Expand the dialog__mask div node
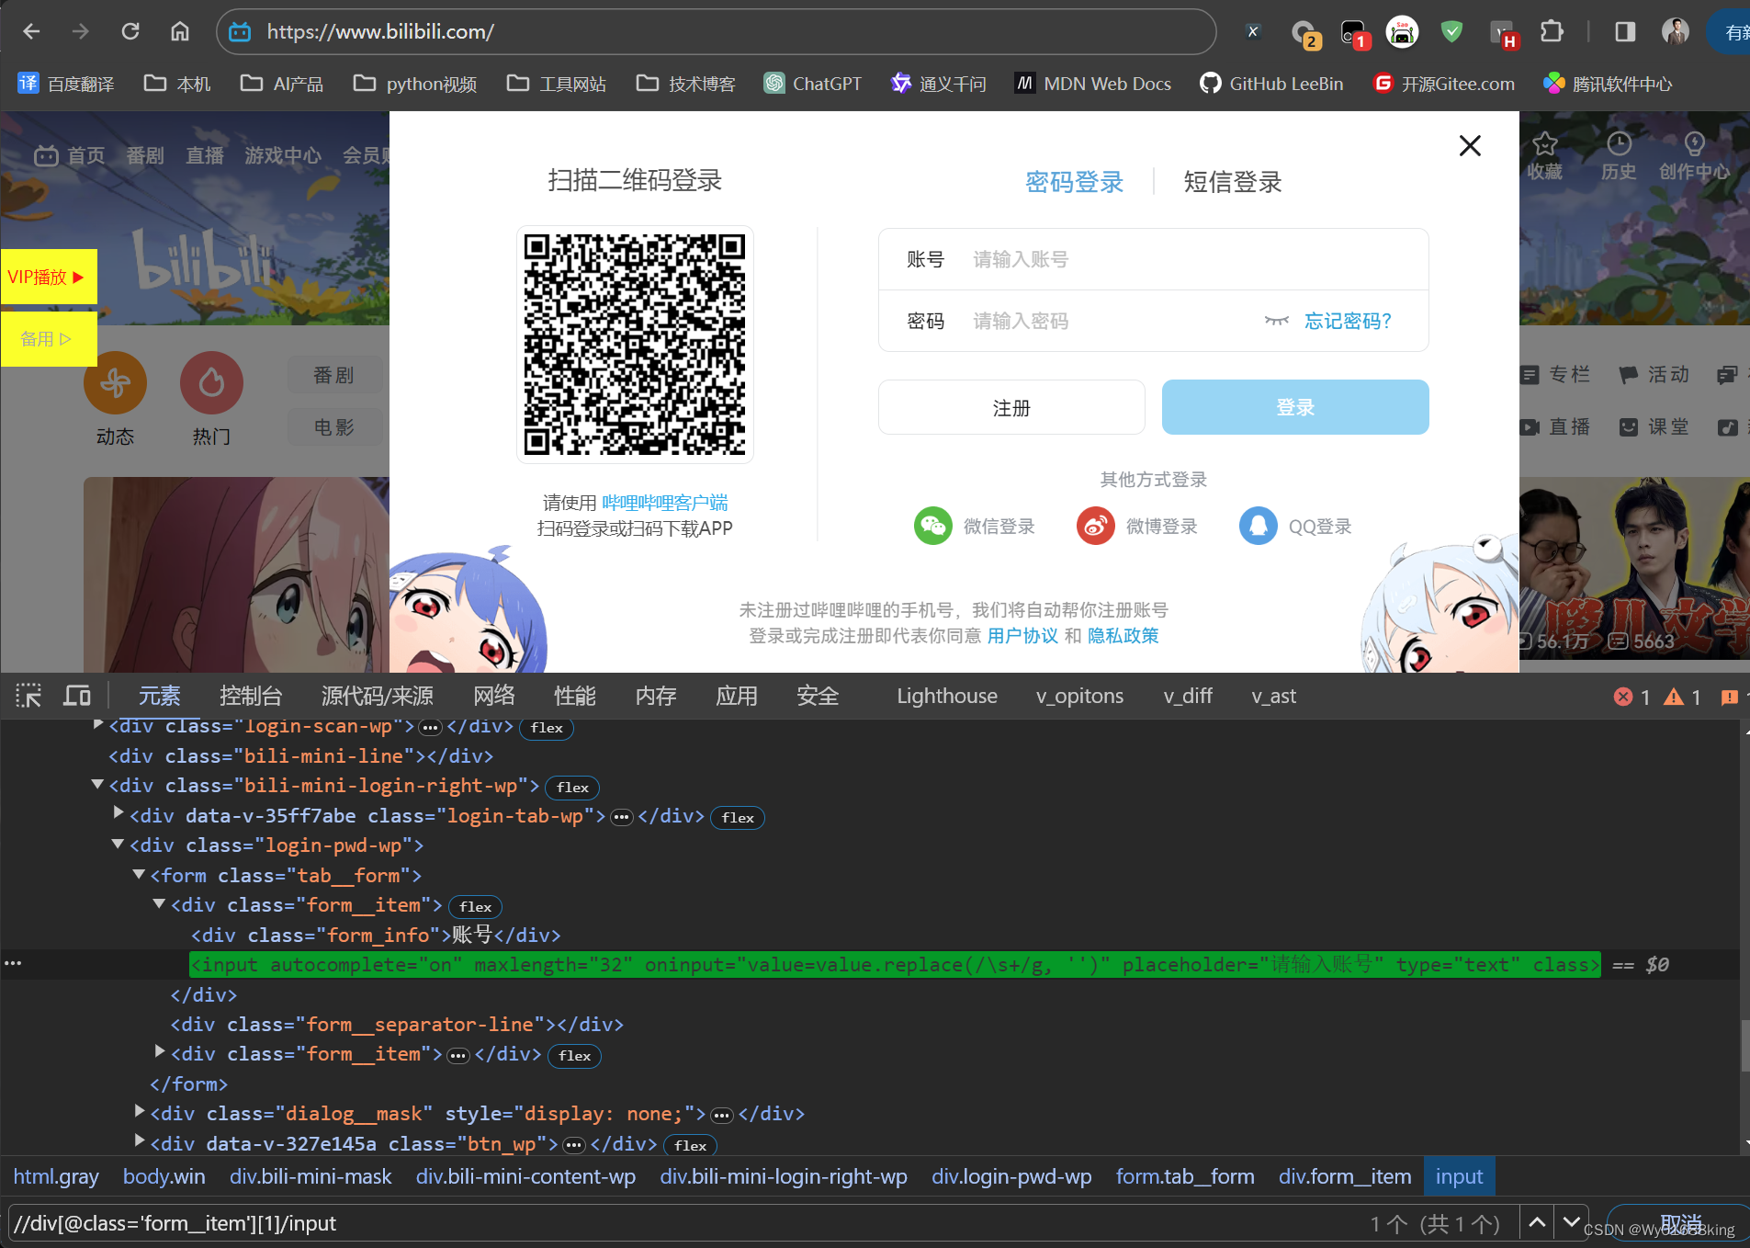 point(140,1111)
